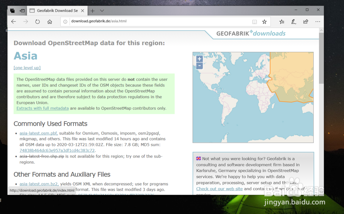Start a Web Note with the pen icon
The image size is (344, 214).
pyautogui.click(x=293, y=21)
